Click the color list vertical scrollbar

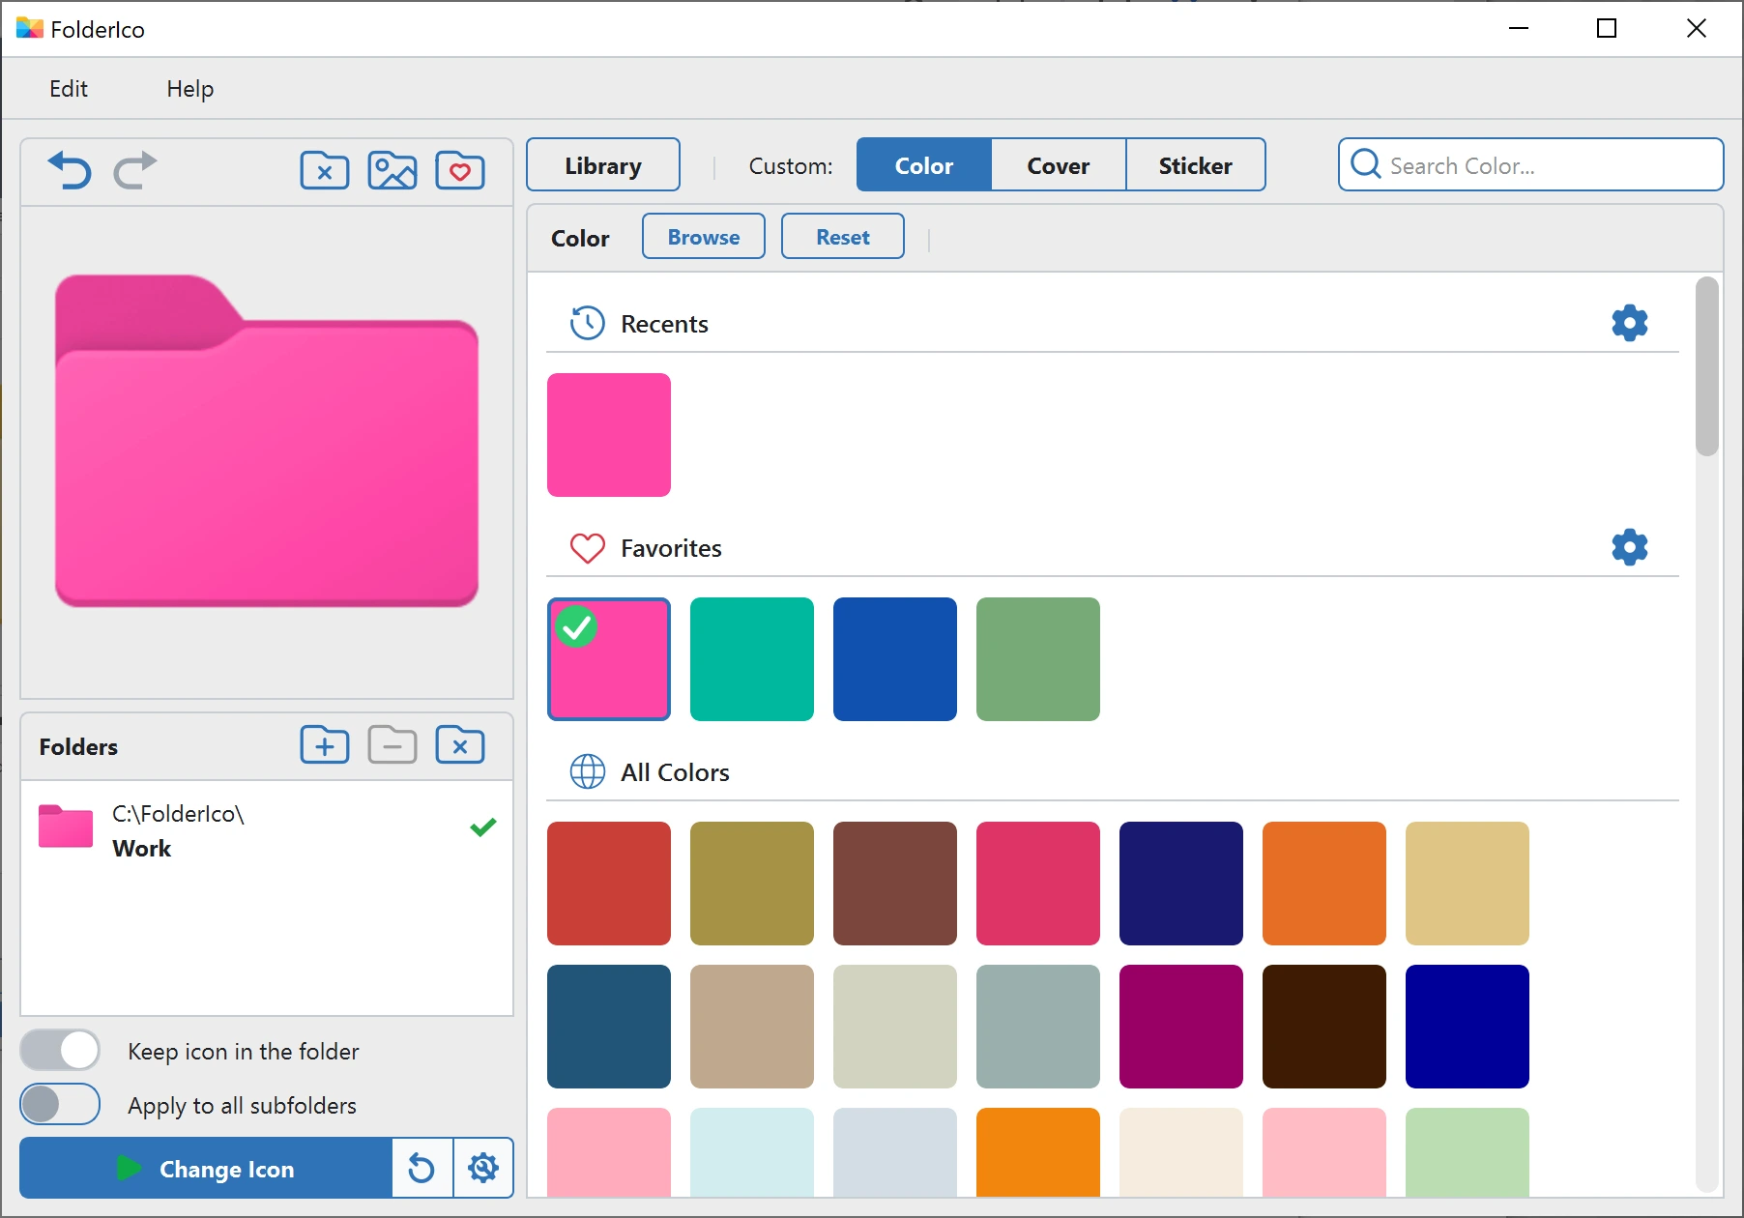pos(1708,367)
